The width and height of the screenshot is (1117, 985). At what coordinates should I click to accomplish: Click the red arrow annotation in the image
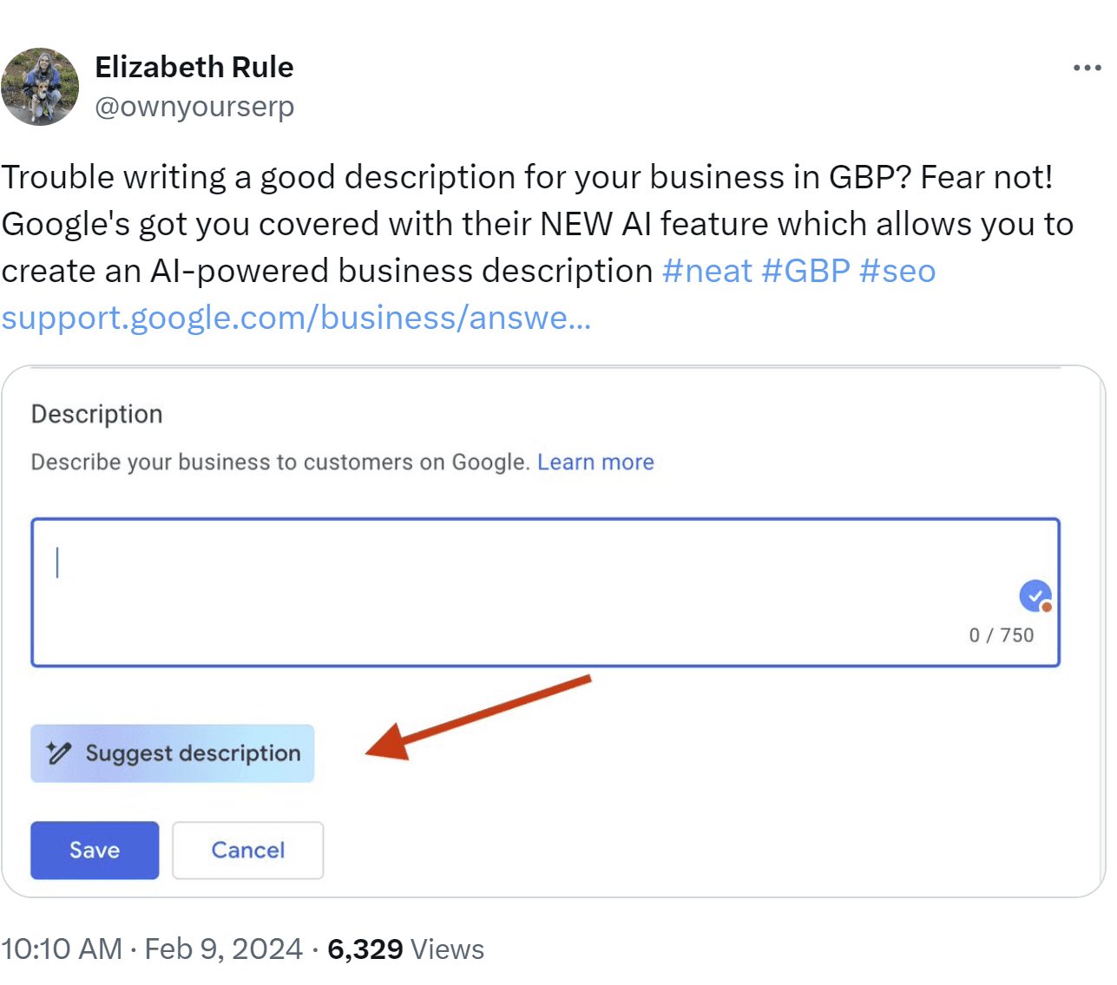click(x=477, y=717)
